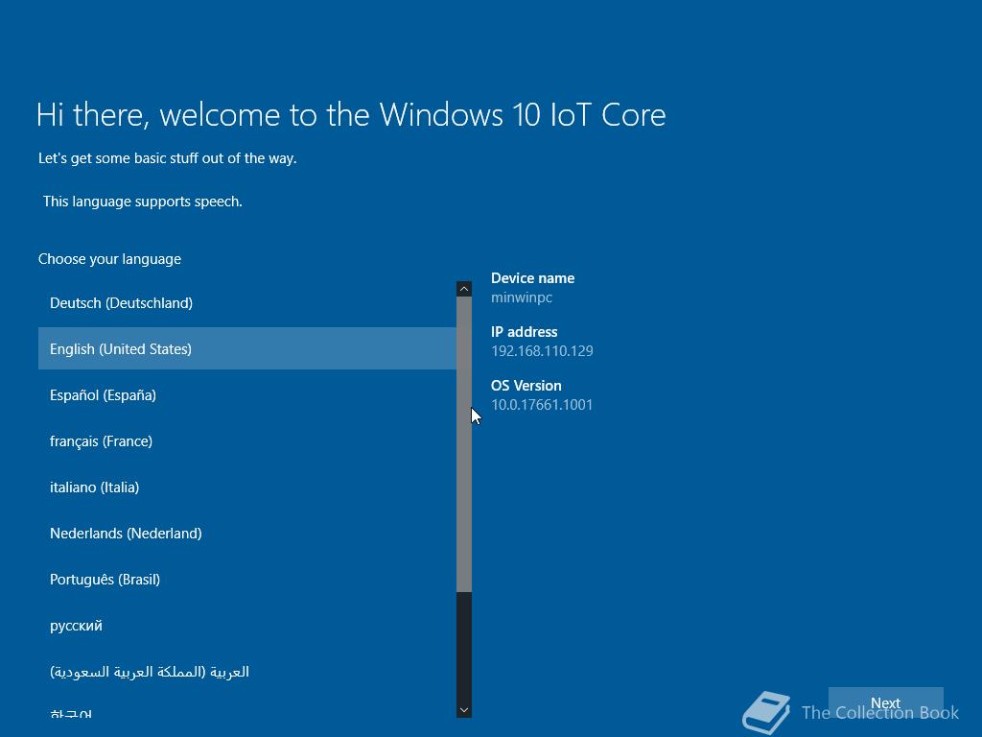Click the language list scroll up arrow
Screen dimensions: 982x737
[464, 289]
